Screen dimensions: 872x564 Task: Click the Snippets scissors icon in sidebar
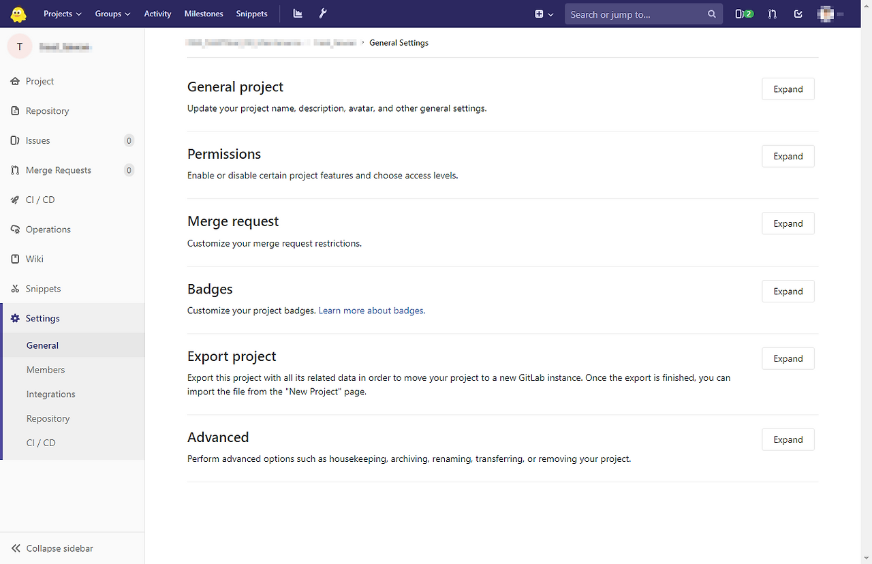point(14,288)
